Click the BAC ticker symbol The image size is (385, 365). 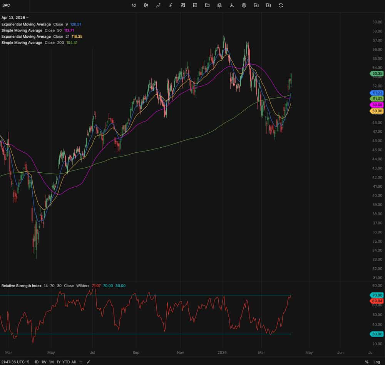coord(6,5)
